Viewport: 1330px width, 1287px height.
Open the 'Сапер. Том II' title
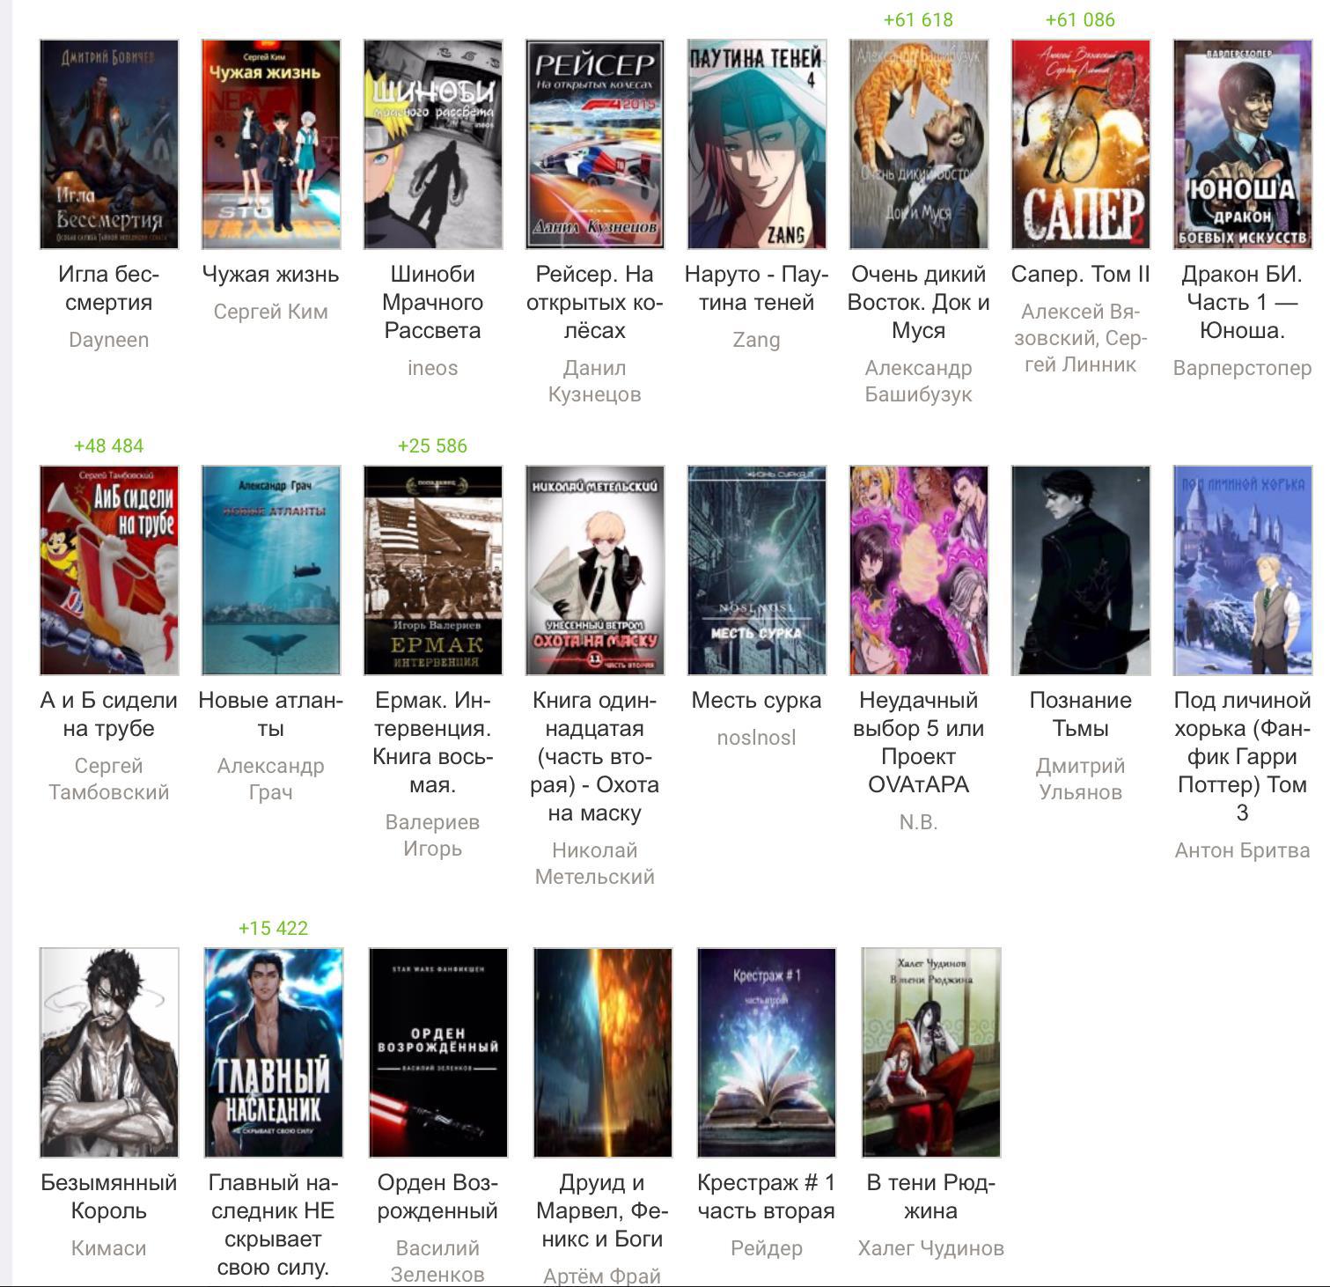click(1081, 274)
